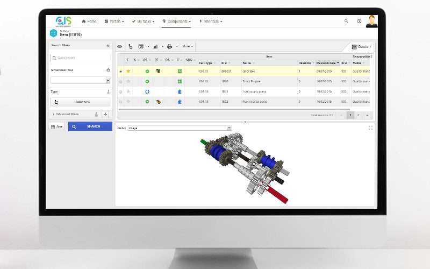Viewport: 430px width, 269px height.
Task: Expand image viewer to fullscreen
Action: point(370,128)
